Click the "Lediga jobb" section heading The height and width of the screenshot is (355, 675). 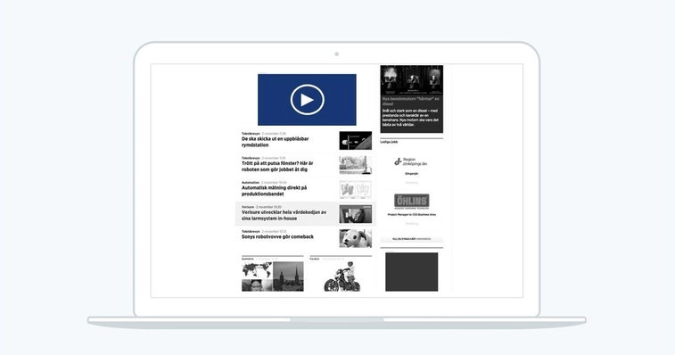click(x=389, y=142)
